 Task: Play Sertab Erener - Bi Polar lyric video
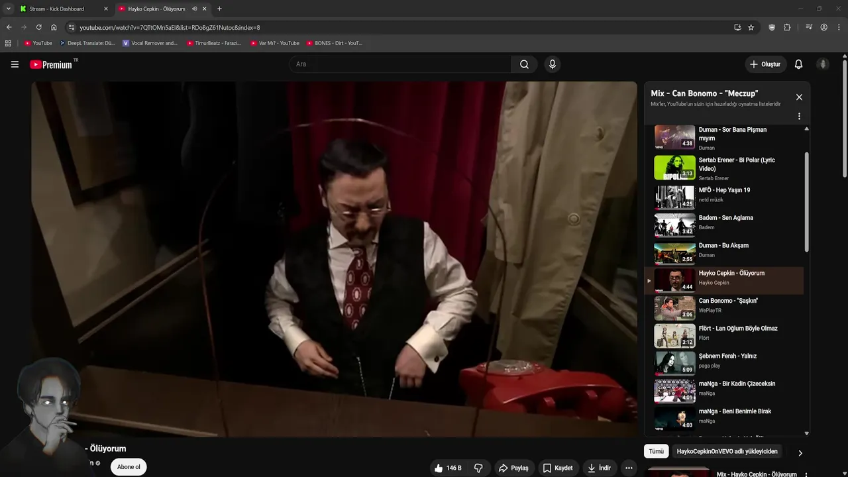pyautogui.click(x=724, y=168)
